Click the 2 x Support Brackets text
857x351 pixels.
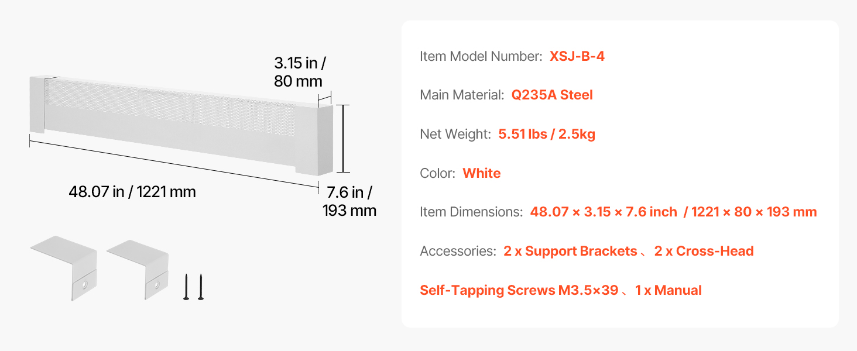[570, 251]
